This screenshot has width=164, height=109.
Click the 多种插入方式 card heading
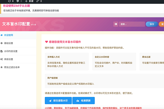click(54, 57)
